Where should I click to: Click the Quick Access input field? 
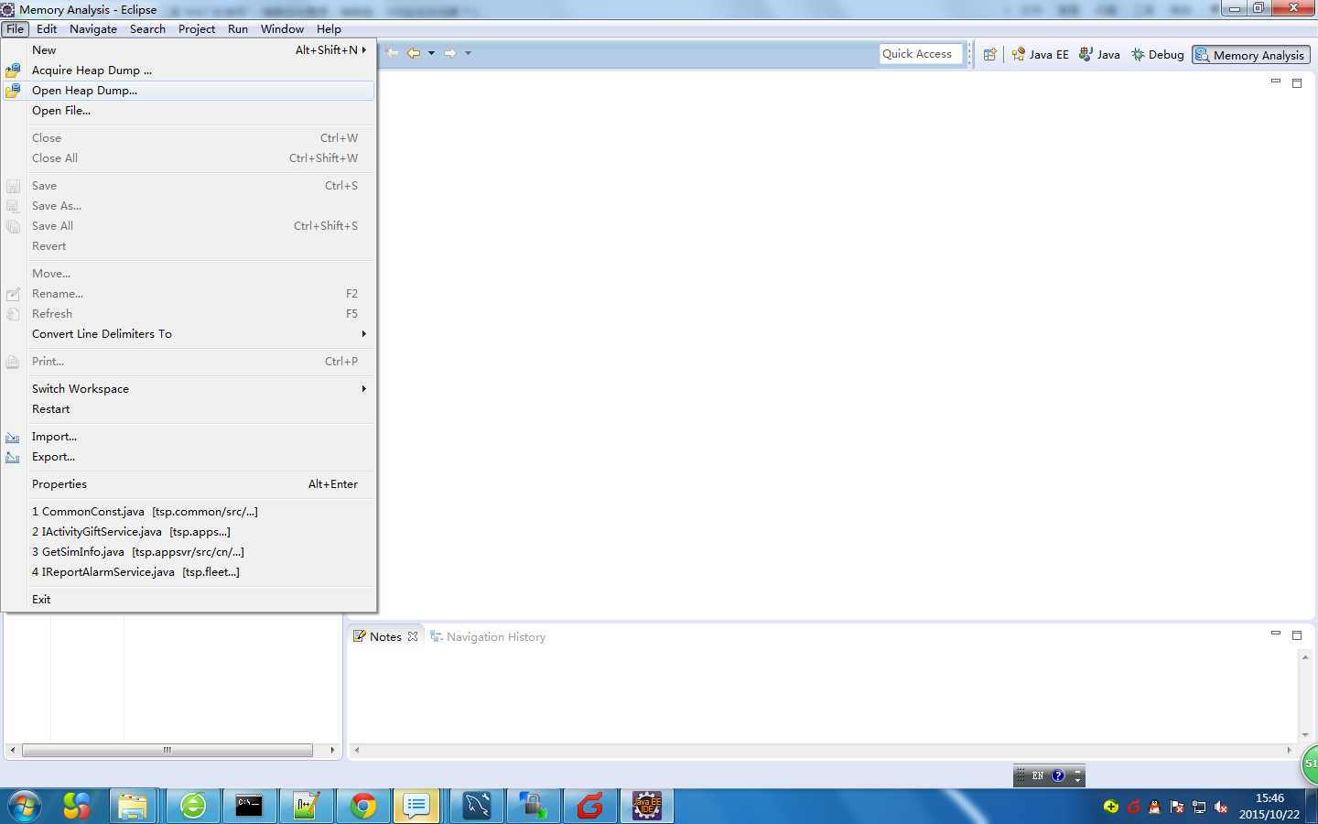[x=921, y=54]
